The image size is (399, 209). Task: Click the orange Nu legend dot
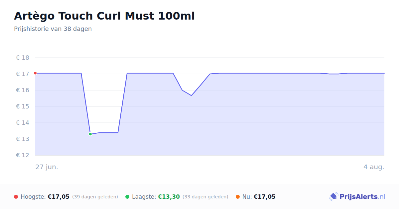coord(238,197)
